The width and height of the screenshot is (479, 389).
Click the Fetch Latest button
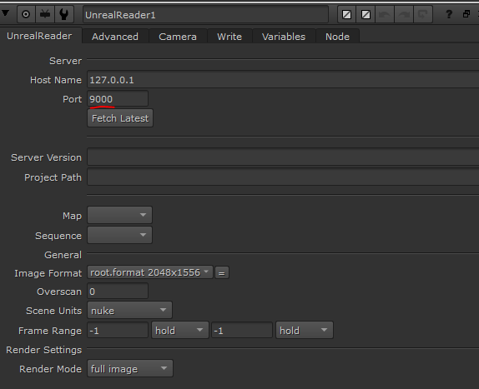(120, 118)
